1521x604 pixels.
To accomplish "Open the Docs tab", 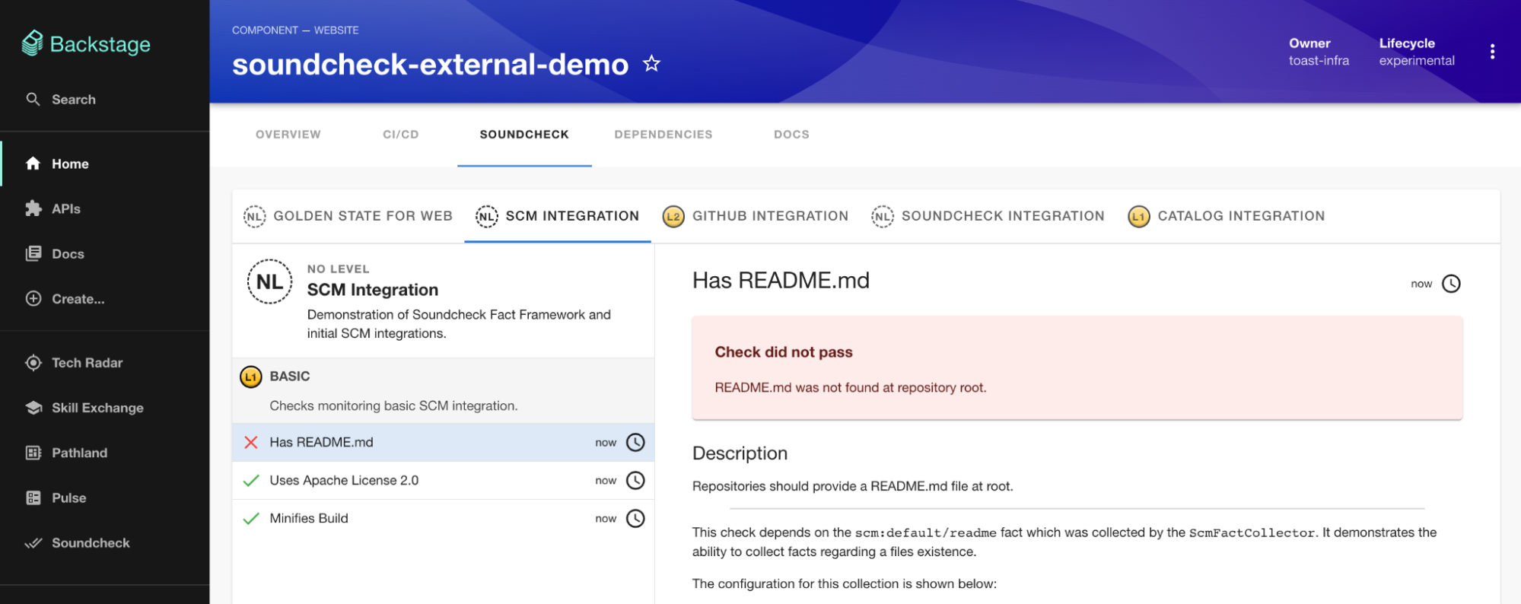I will (x=791, y=135).
